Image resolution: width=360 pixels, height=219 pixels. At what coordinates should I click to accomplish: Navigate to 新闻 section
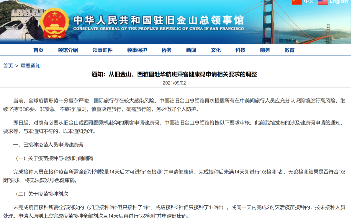pos(191,50)
